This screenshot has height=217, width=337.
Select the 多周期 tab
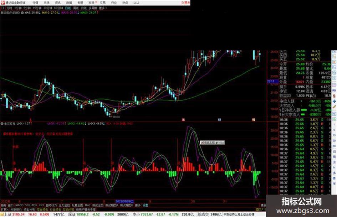pos(93,8)
